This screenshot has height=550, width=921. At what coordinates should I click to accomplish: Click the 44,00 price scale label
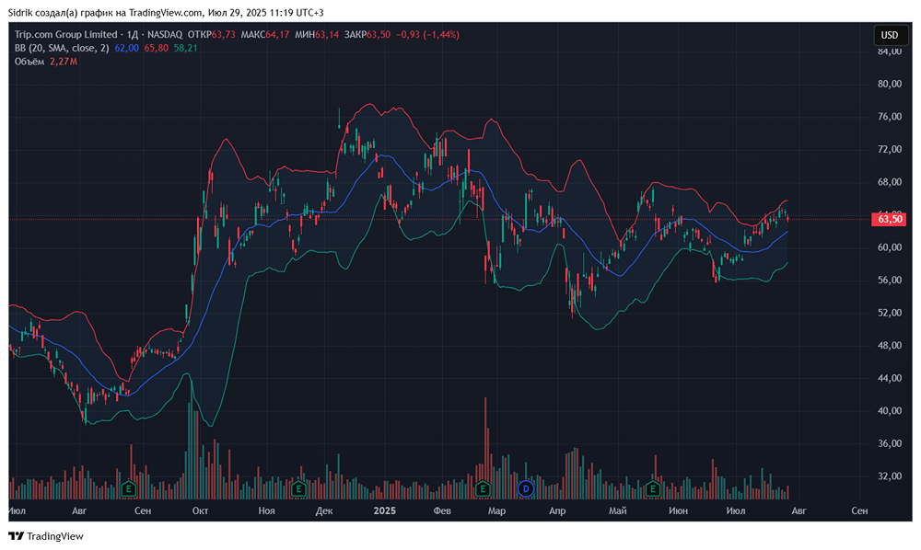point(890,378)
